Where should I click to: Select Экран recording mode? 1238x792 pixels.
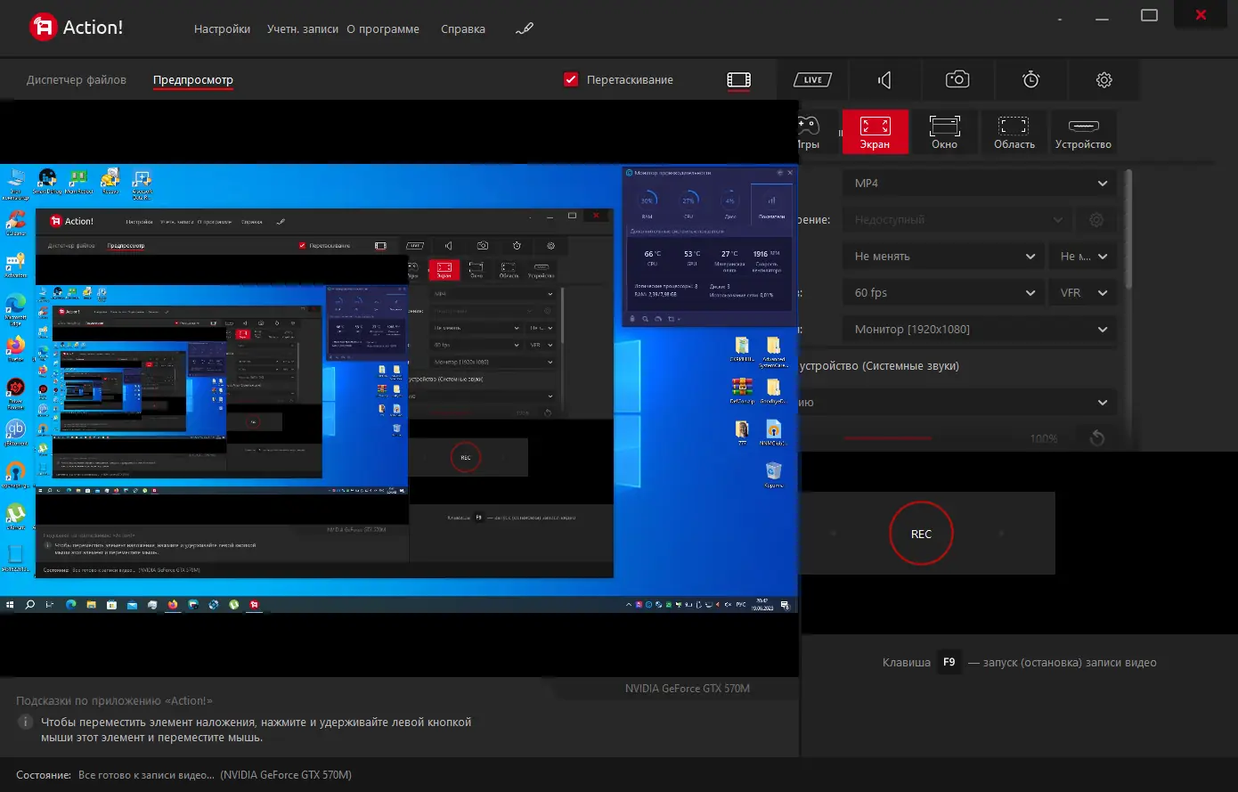point(875,132)
